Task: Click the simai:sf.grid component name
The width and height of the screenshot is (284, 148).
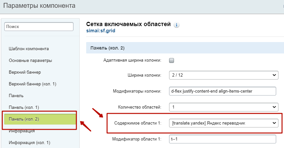Action: pyautogui.click(x=101, y=31)
